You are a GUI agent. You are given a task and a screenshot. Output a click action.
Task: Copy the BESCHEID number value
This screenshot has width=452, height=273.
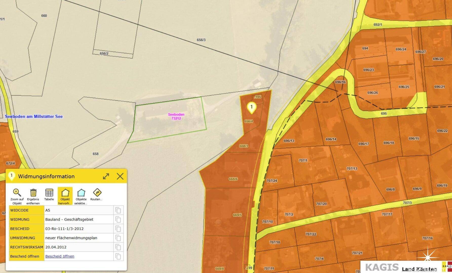[118, 229]
